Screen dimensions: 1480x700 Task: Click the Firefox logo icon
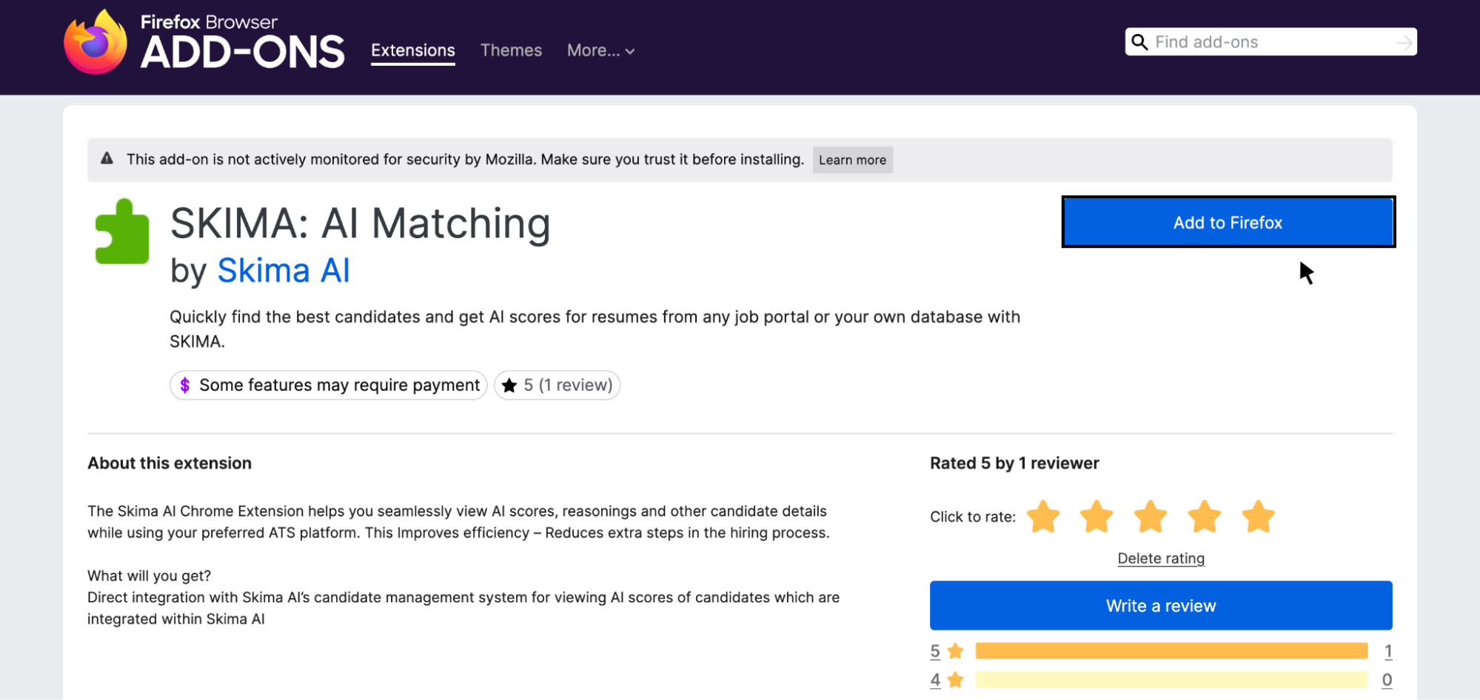click(96, 43)
